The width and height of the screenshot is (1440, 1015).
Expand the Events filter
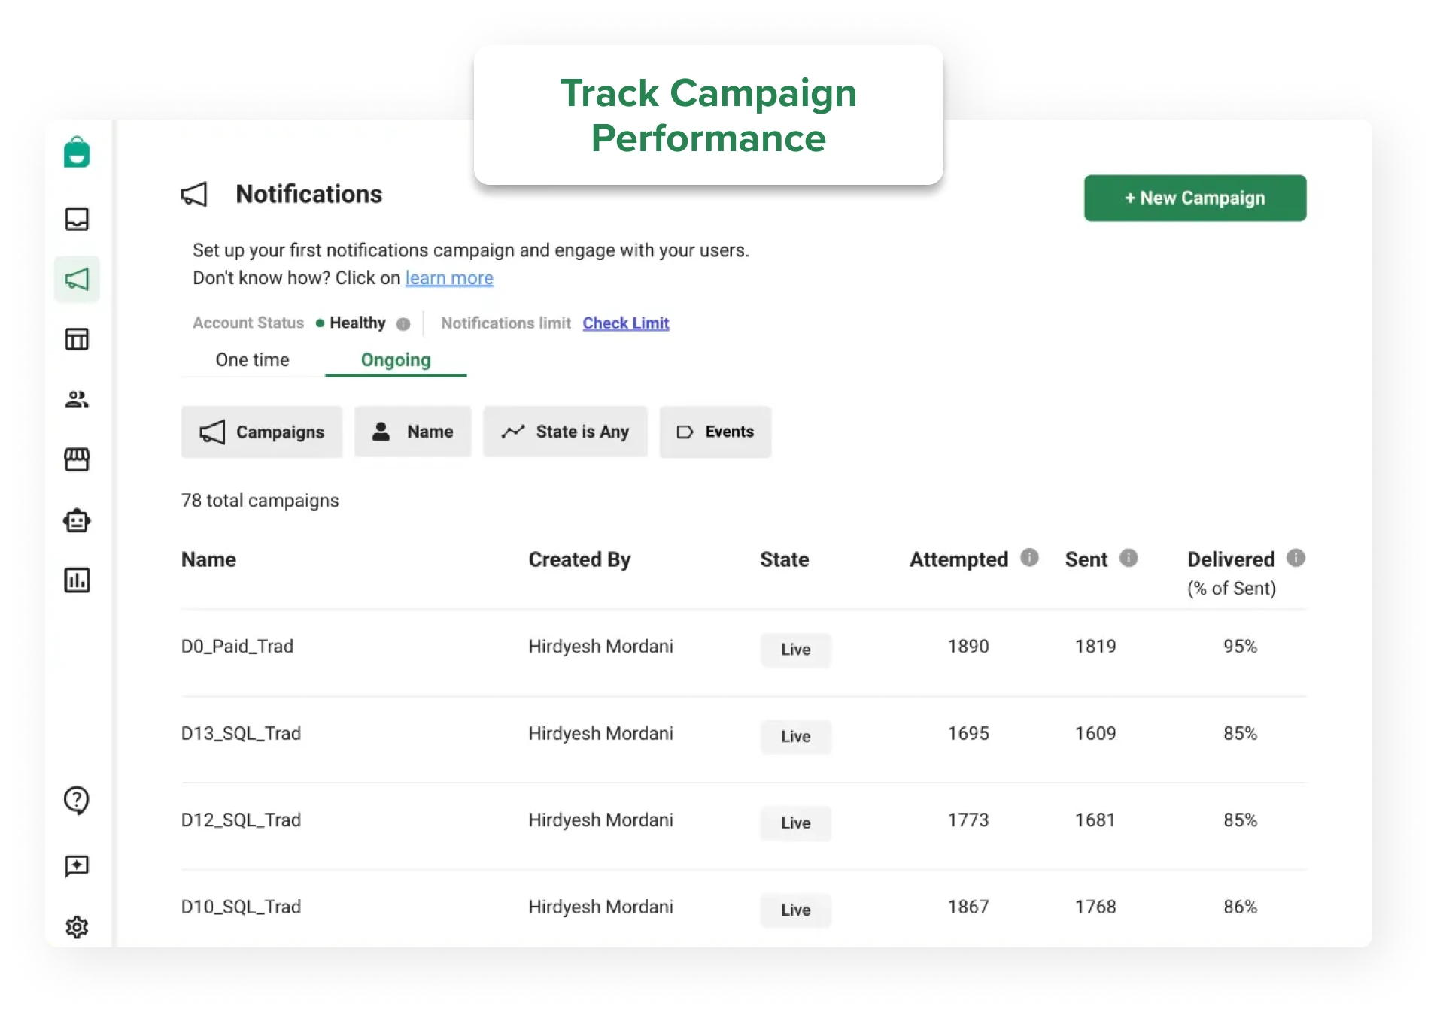click(715, 432)
